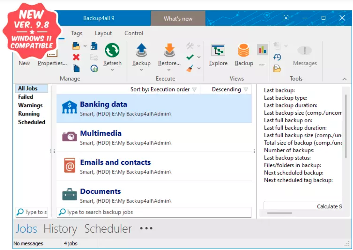Select the All Jobs filter
Screen dimensions: 353x250
tap(32, 88)
